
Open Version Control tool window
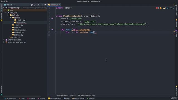[10, 98]
